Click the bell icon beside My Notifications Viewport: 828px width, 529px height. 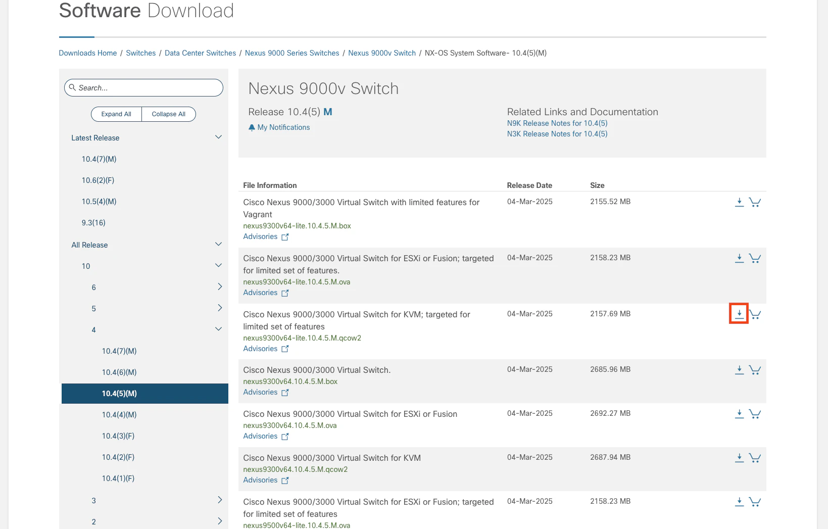[252, 127]
